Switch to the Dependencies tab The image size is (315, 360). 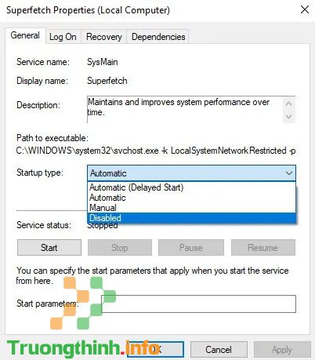pos(158,37)
